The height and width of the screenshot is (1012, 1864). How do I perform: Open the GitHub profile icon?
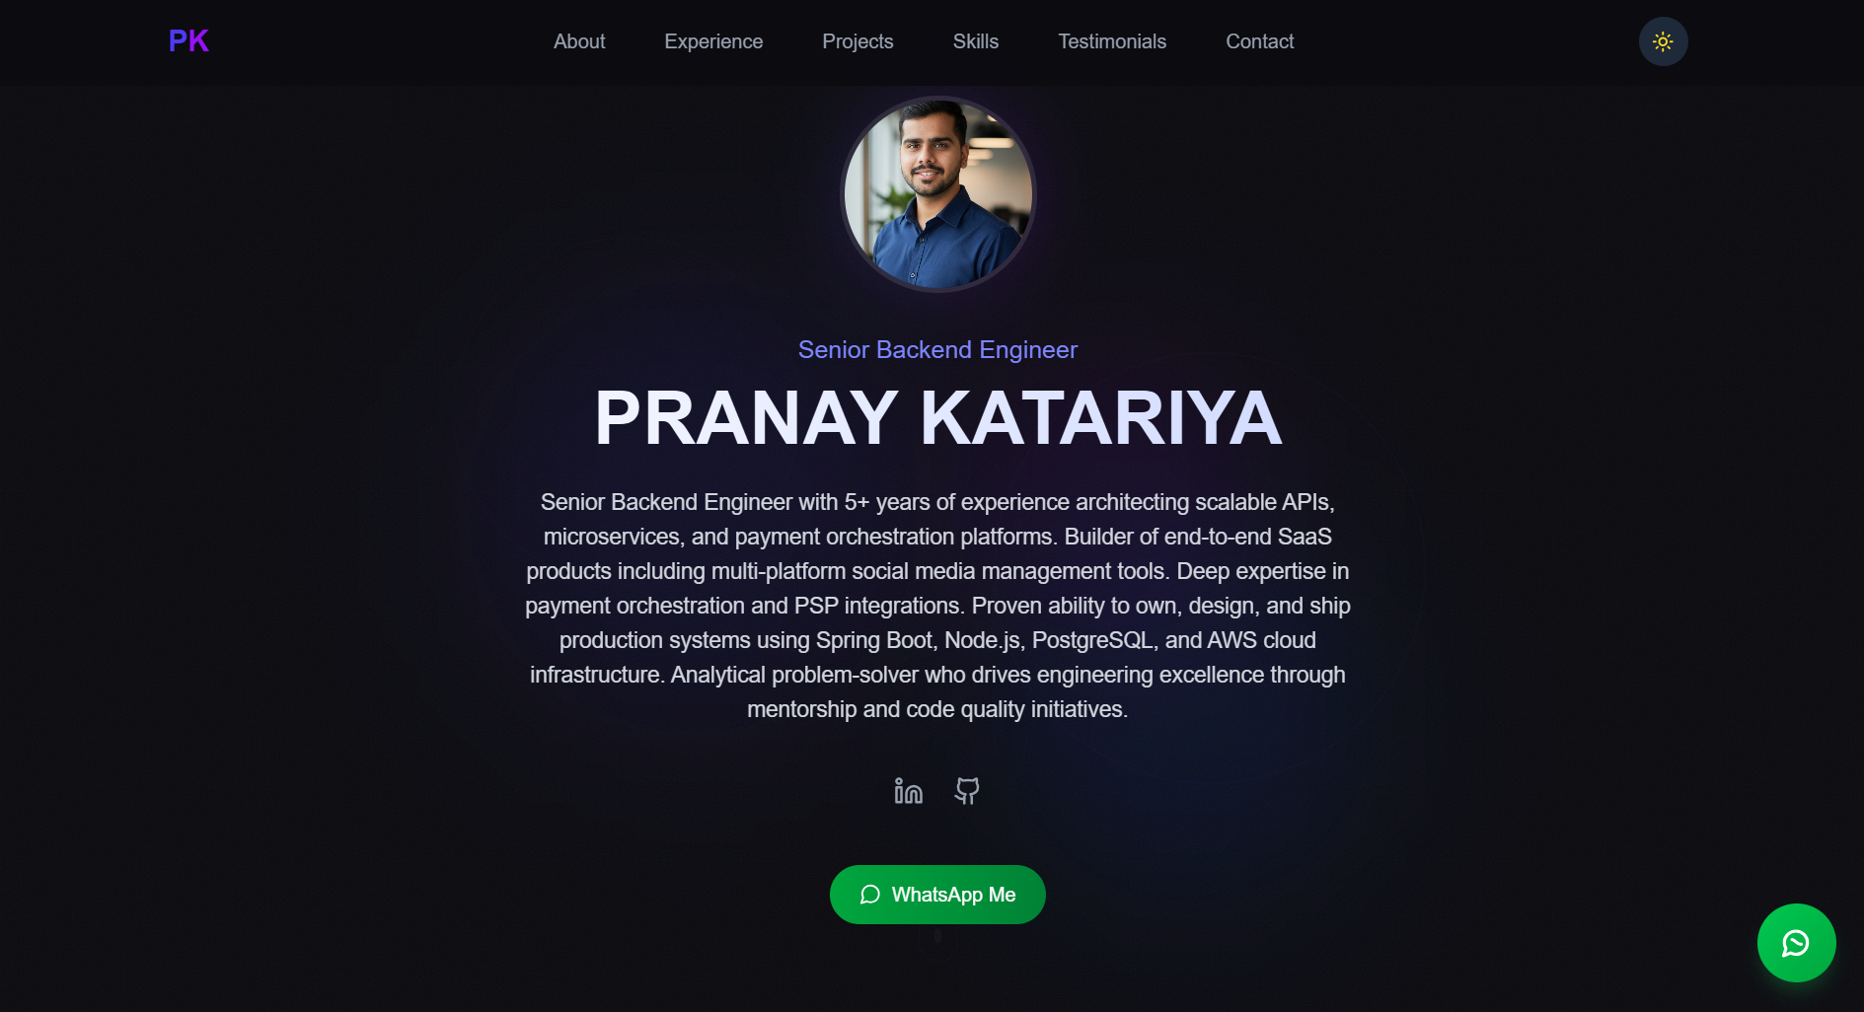coord(967,791)
